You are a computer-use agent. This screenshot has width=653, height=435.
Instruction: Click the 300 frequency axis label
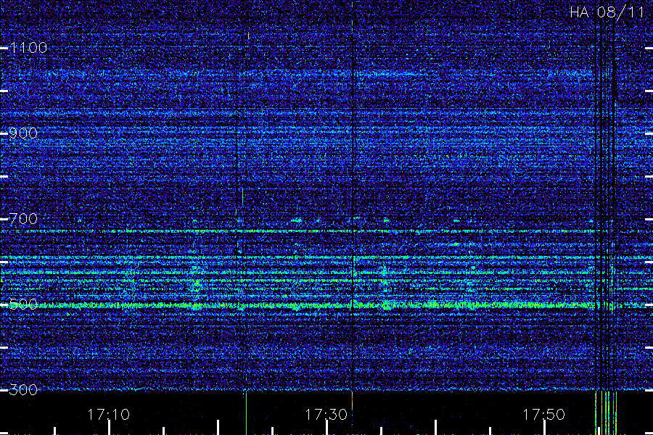click(23, 390)
